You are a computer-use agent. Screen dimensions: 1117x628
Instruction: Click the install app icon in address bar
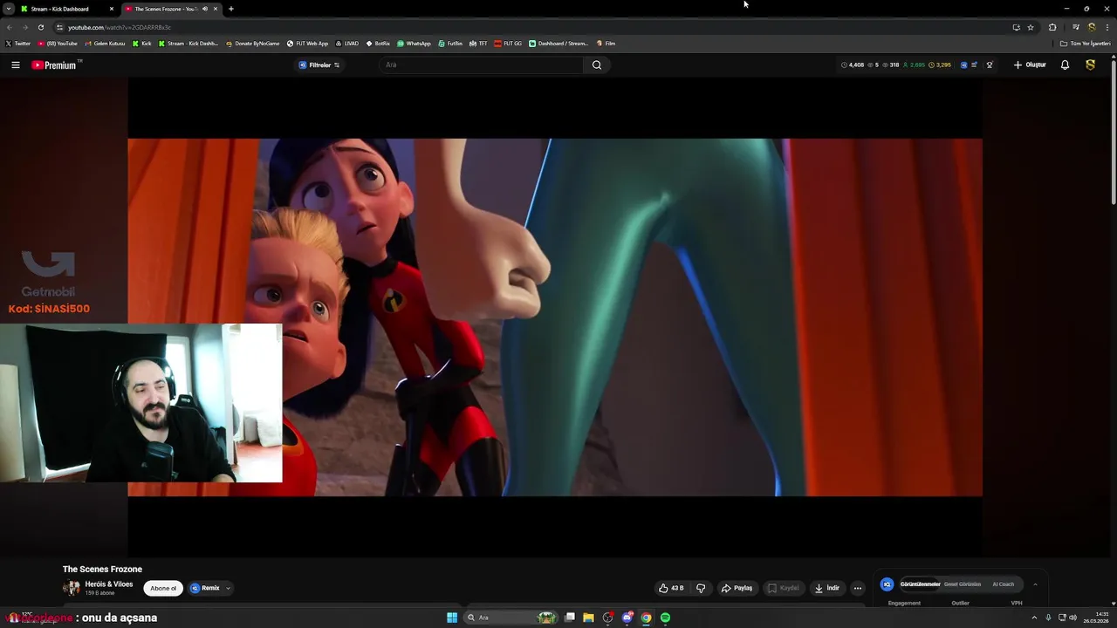point(1016,27)
